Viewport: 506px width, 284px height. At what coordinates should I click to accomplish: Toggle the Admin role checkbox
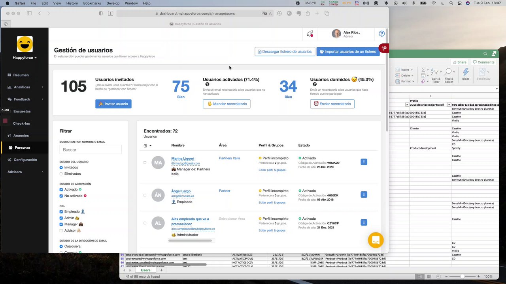(61, 218)
